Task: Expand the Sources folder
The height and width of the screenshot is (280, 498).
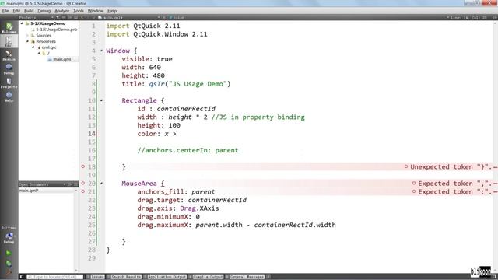Action: 28,35
